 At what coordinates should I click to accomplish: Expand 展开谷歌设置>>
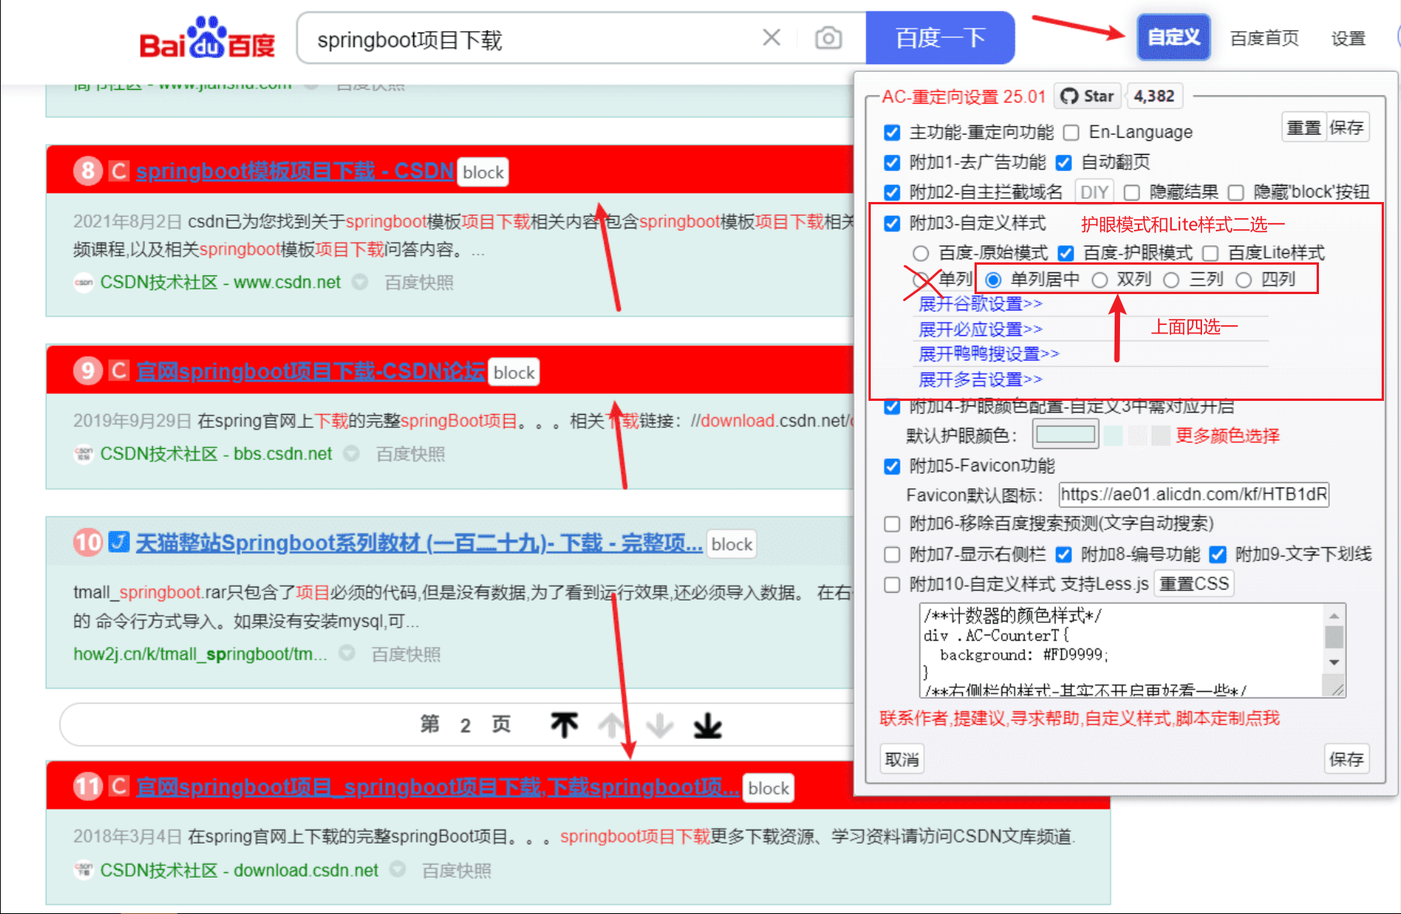click(980, 303)
